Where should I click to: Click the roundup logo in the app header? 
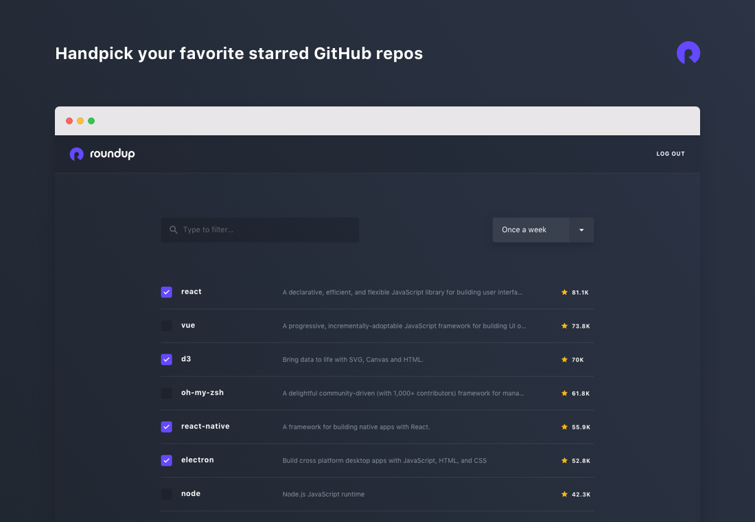102,154
